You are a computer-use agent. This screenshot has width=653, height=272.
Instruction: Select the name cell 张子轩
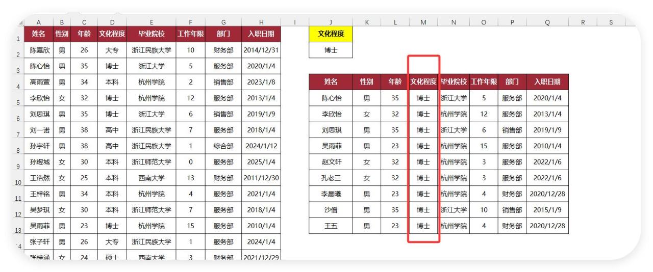[39, 242]
